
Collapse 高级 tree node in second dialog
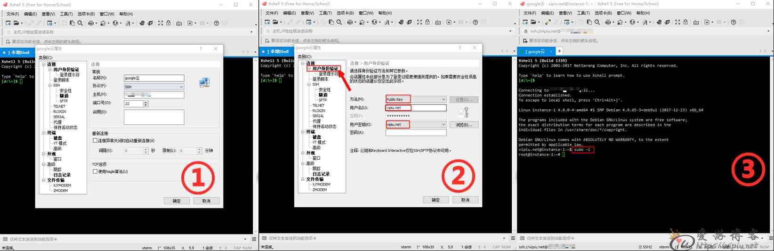click(303, 163)
